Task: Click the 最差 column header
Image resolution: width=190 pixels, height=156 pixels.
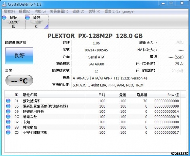Action: point(118,95)
